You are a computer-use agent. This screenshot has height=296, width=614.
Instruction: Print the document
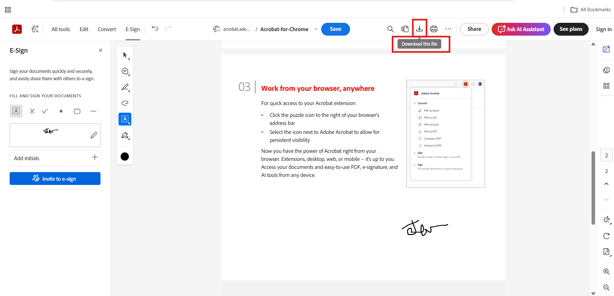(434, 29)
